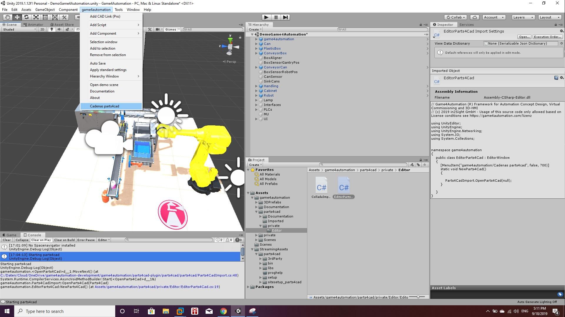Open Parts4CadImport.cs:48 stack trace link
This screenshot has width=565, height=317.
coord(119,275)
